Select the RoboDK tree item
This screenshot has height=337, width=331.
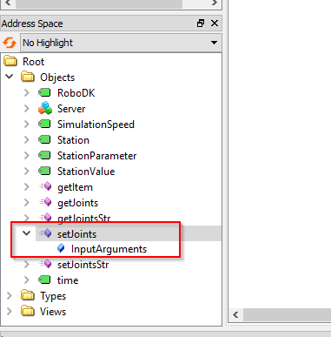click(x=76, y=93)
